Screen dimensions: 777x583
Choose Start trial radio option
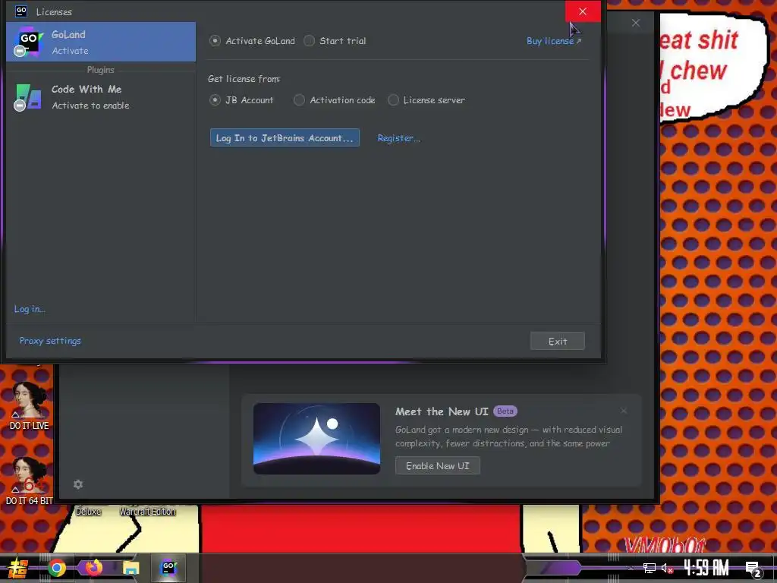(x=335, y=41)
